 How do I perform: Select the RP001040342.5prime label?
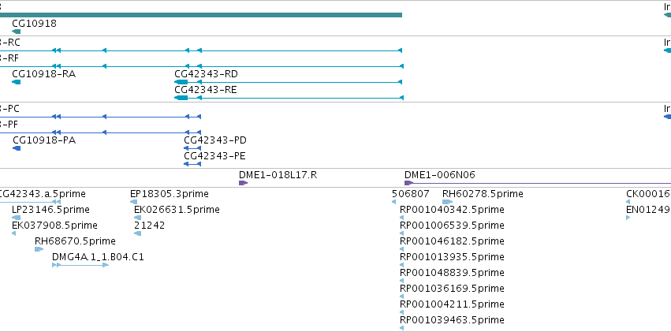click(x=452, y=210)
